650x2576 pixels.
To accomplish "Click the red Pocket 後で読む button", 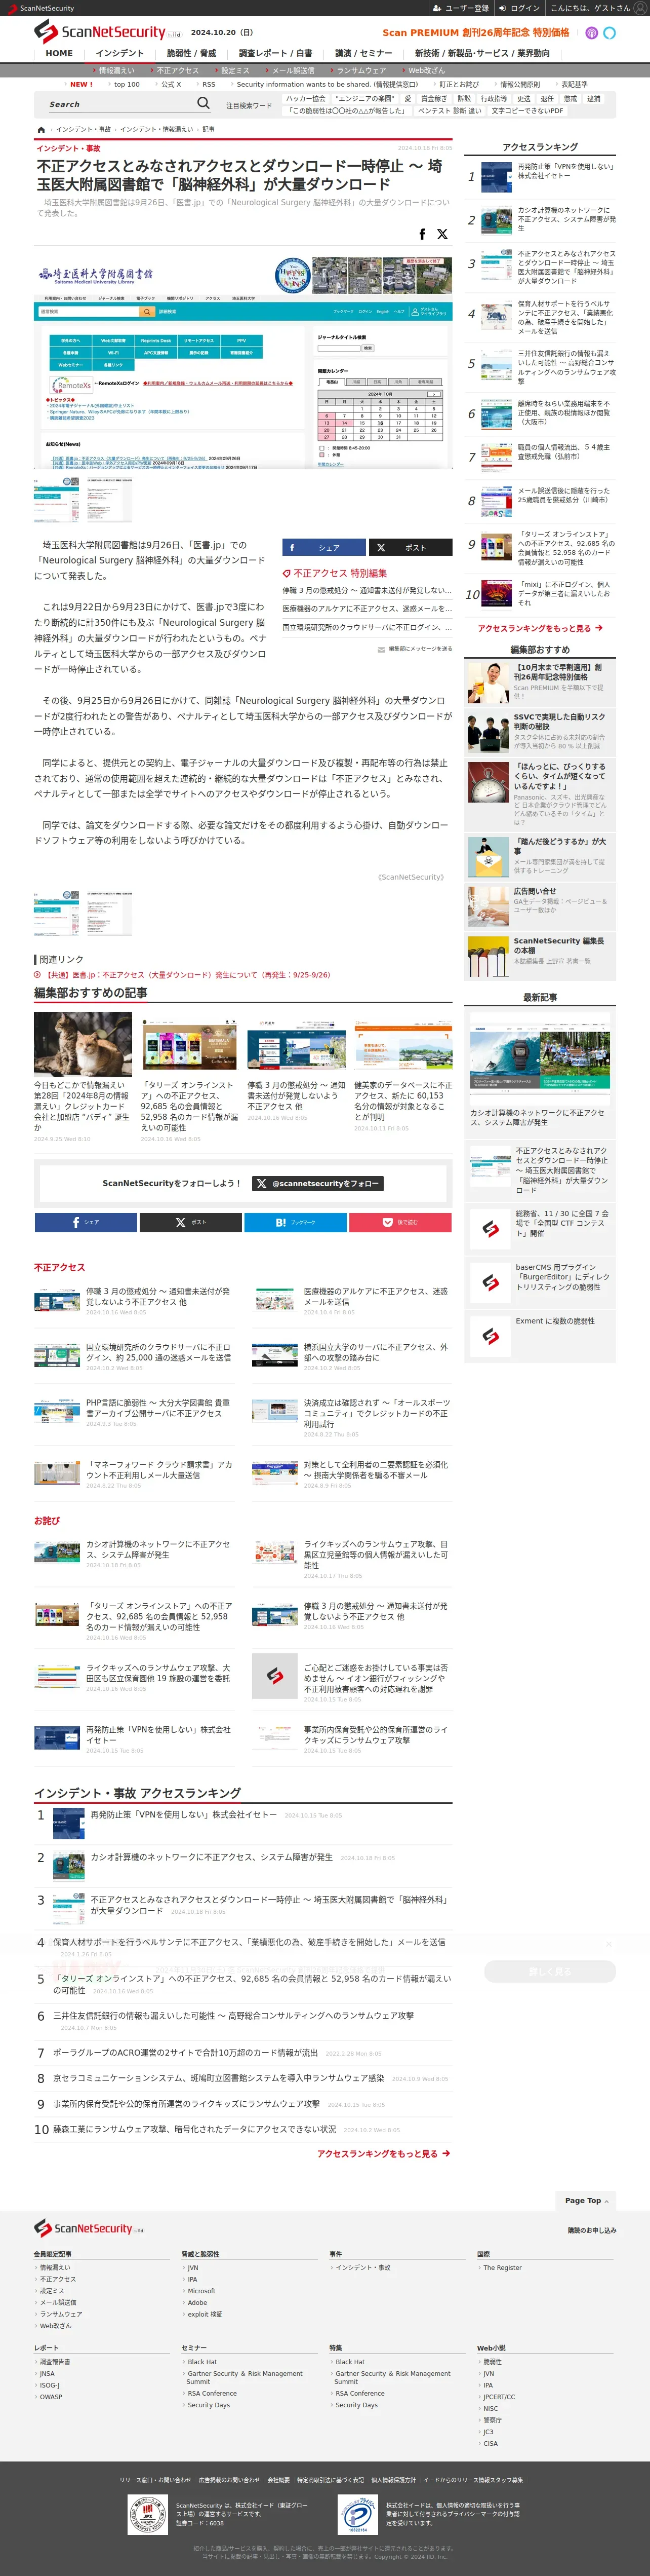I will click(400, 1222).
